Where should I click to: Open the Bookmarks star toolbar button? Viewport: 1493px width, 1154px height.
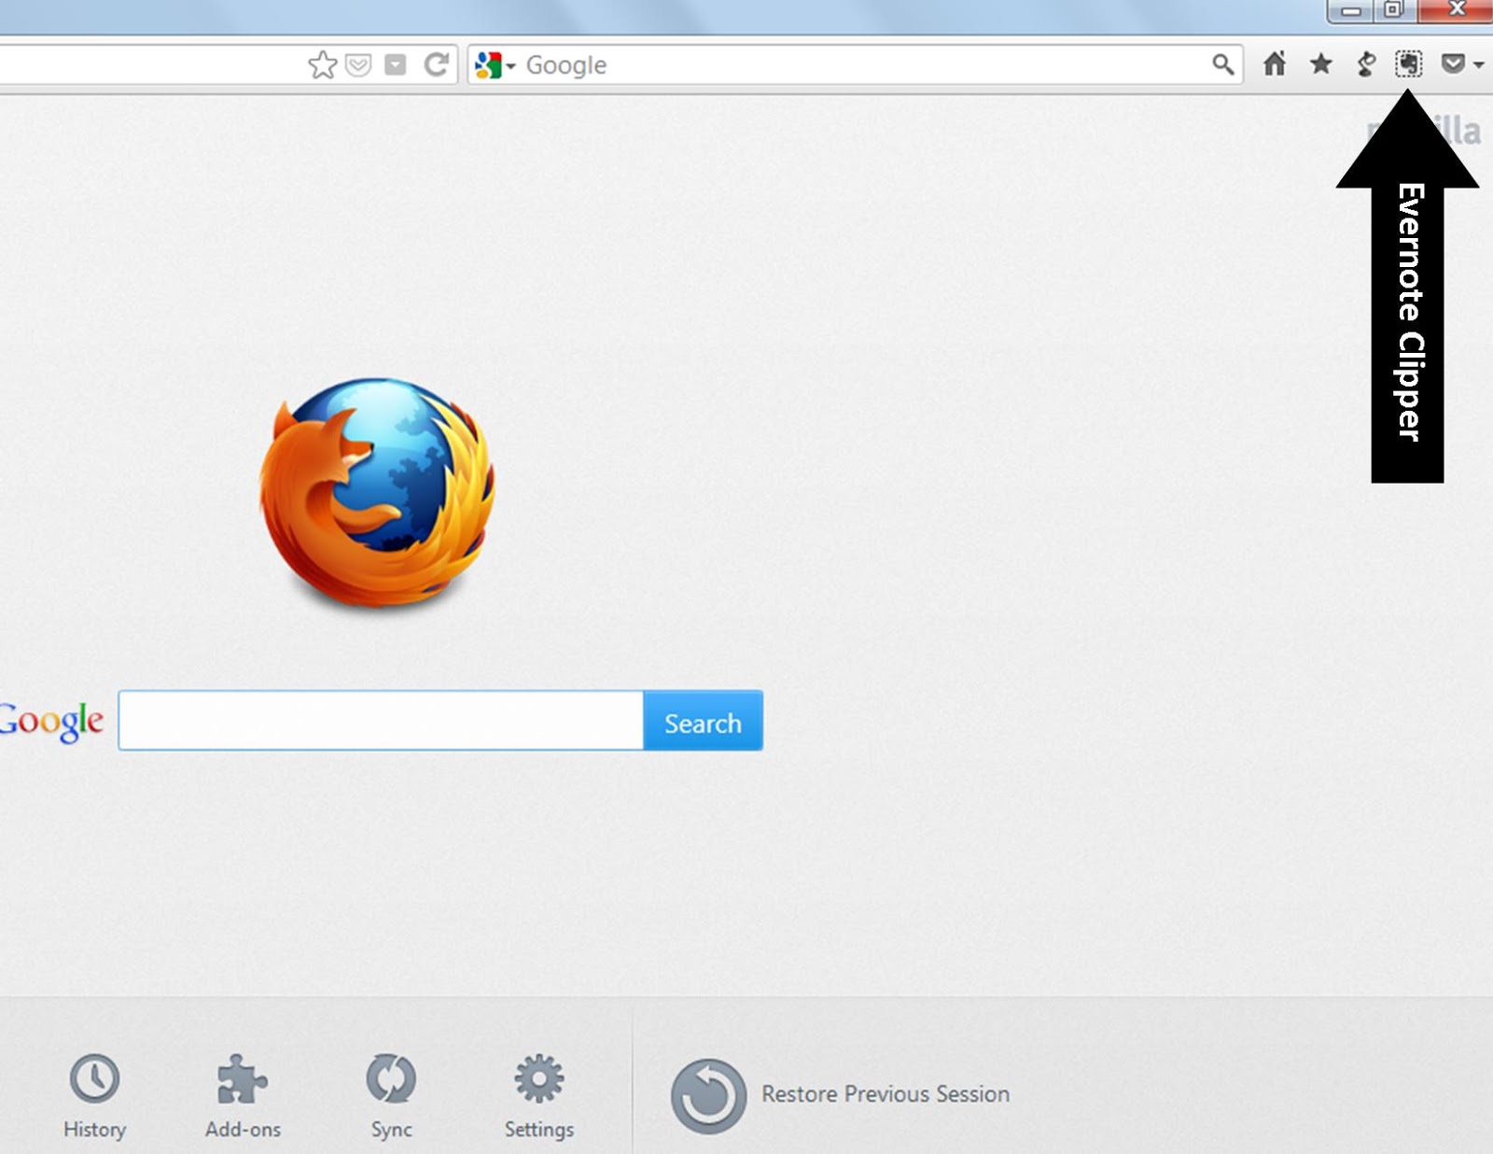tap(1320, 63)
